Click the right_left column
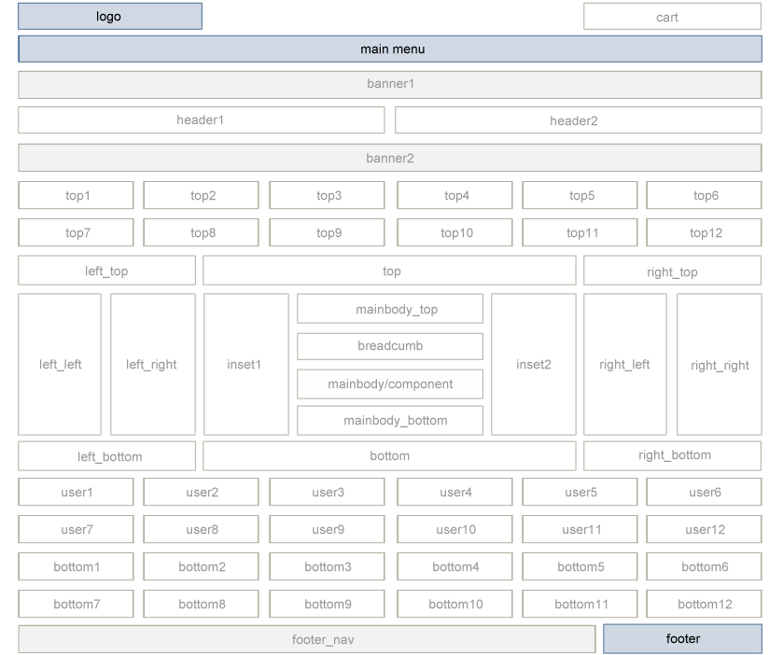Screen dimensions: 783x655 coord(625,365)
